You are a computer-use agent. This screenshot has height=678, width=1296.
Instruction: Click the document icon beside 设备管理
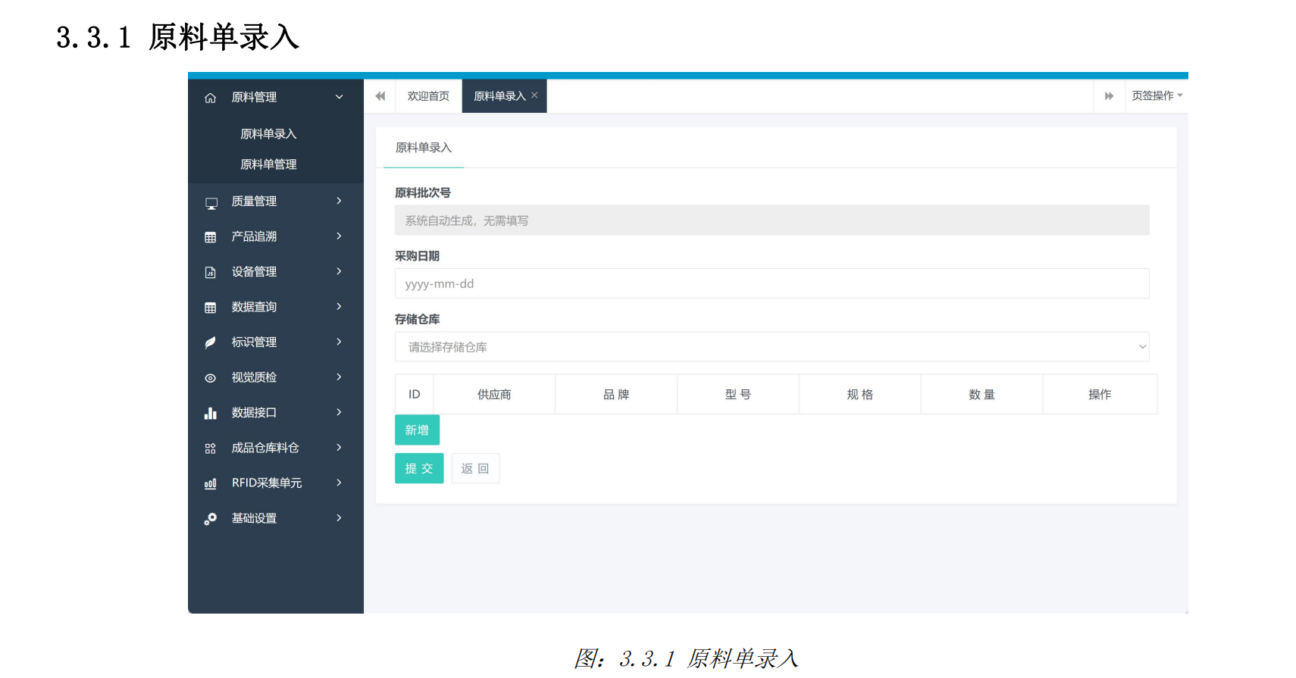click(211, 272)
